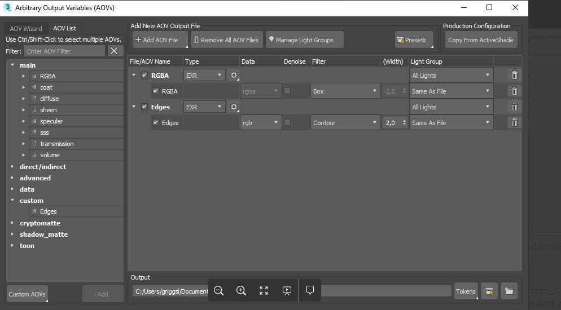Viewport: 561px width, 310px height.
Task: Click the comment bubble icon in overlay toolbar
Action: 310,290
